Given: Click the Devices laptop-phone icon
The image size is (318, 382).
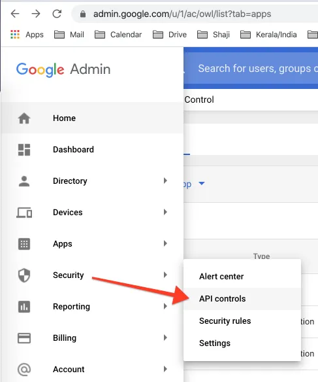Looking at the screenshot, I should pyautogui.click(x=24, y=213).
